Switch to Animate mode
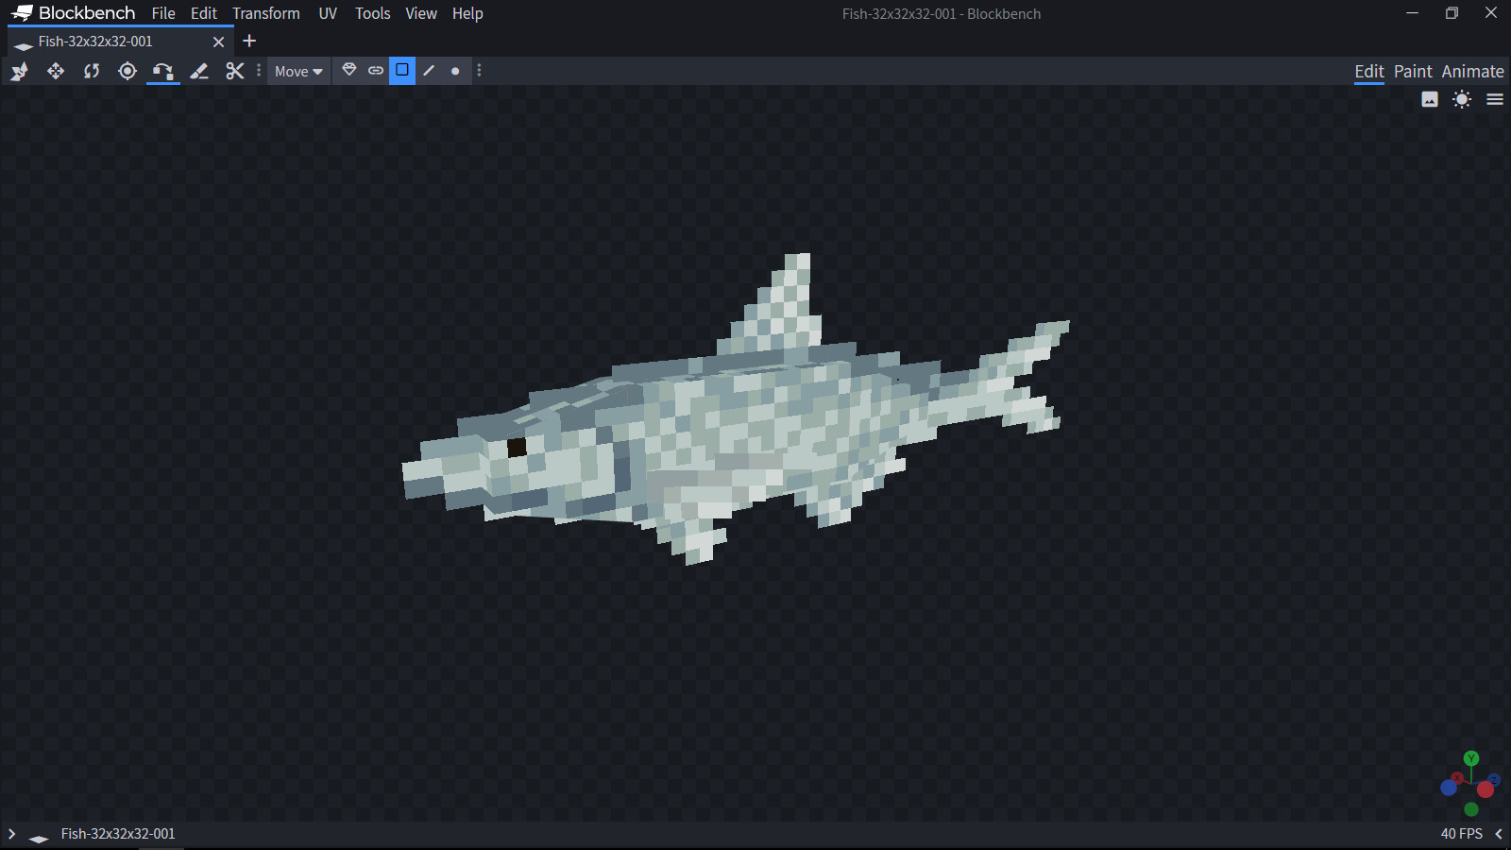 pos(1472,72)
